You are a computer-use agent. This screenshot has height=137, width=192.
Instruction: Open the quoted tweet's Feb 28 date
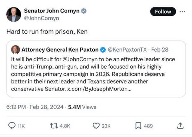point(160,50)
